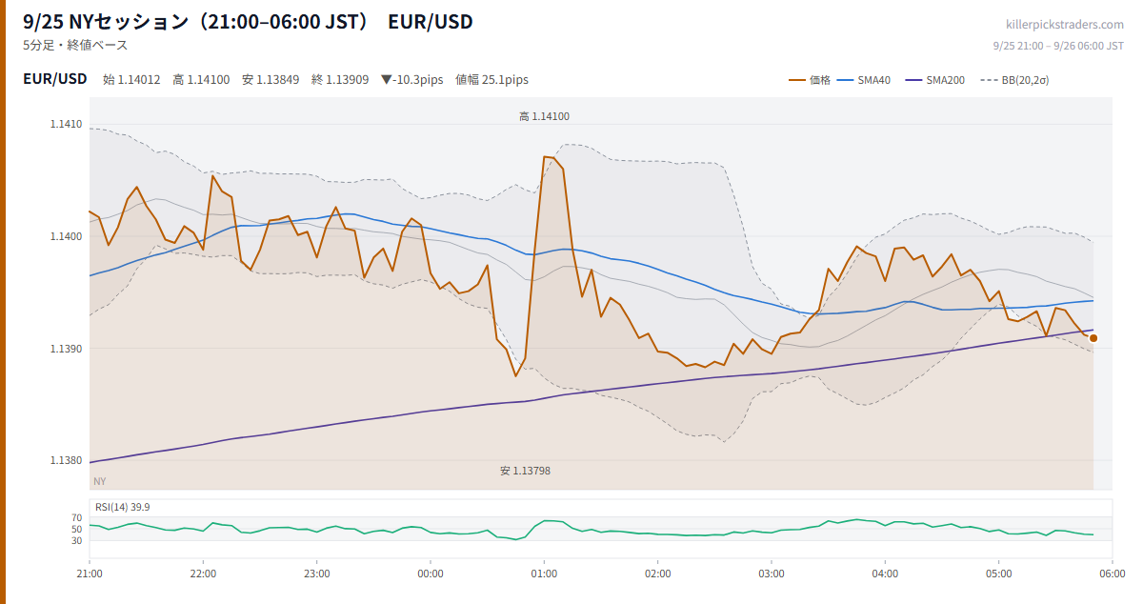
Task: Click the 04:00 time axis label
Action: click(x=885, y=574)
